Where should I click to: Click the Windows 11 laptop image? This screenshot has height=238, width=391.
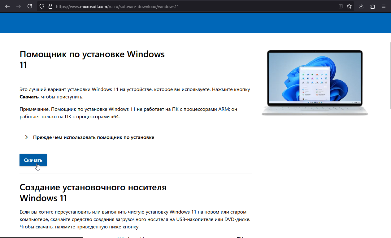coord(314,82)
